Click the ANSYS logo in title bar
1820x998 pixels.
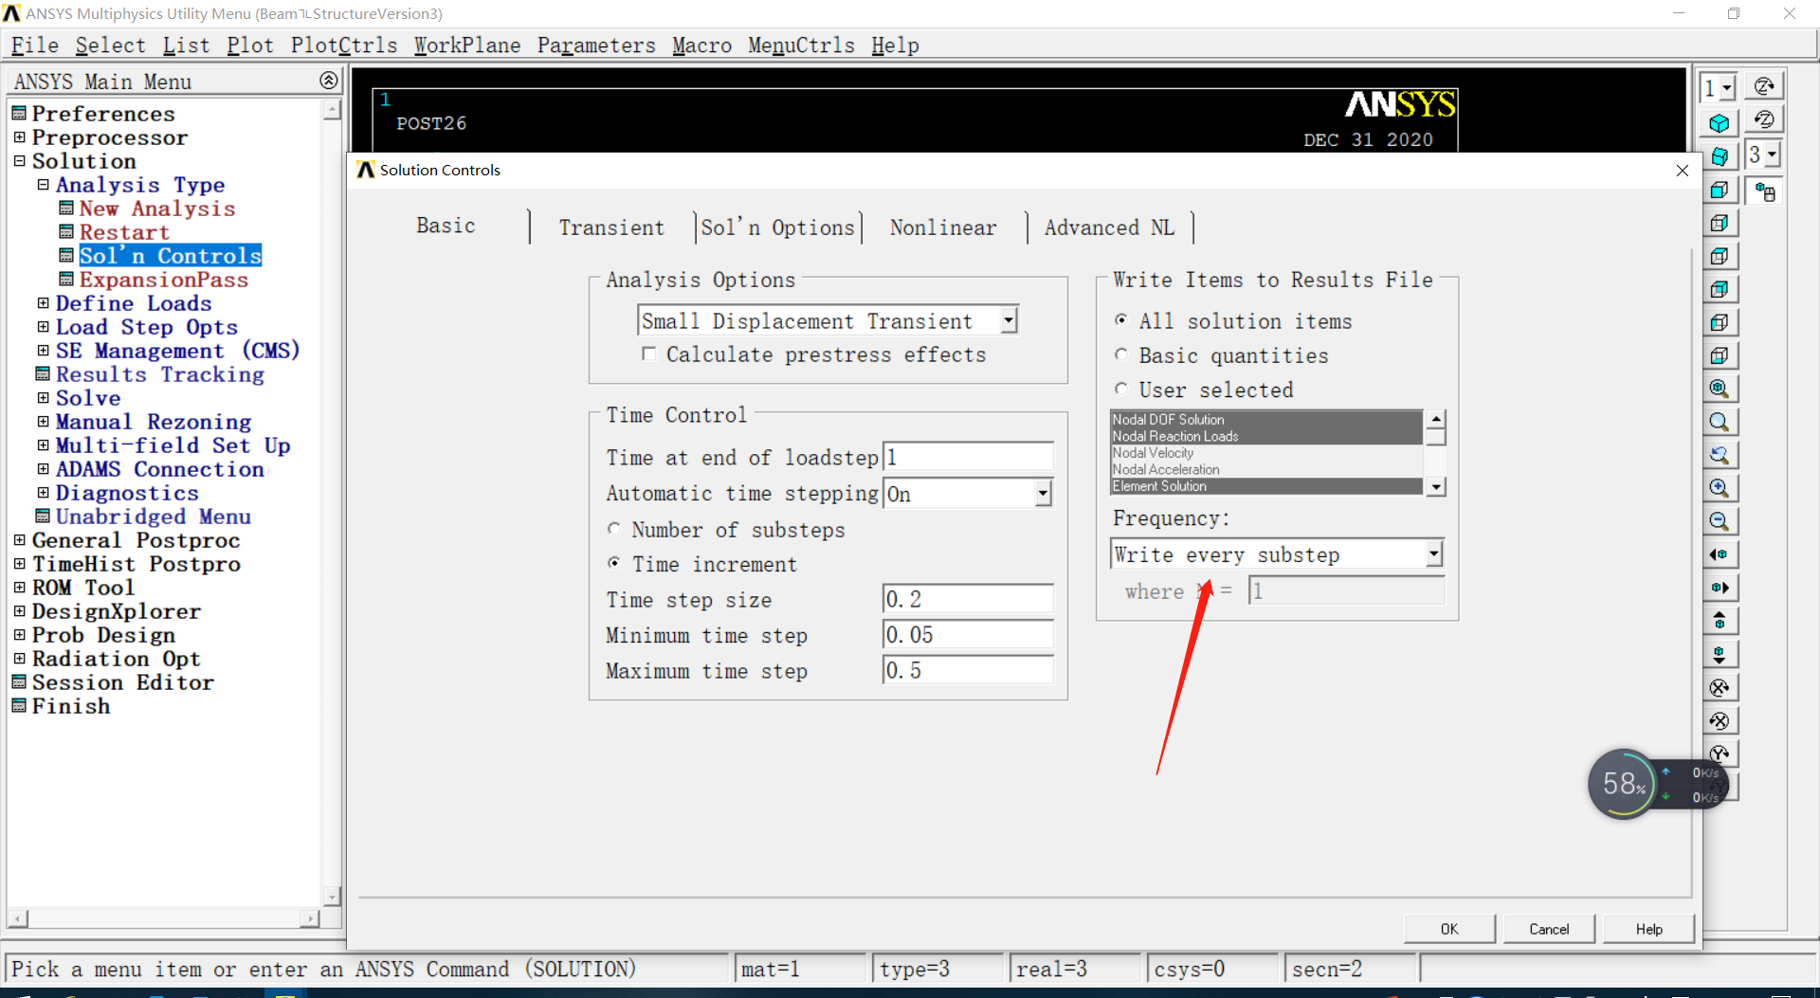click(11, 13)
